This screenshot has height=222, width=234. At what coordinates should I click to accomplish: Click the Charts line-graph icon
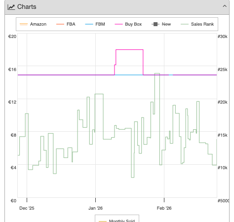11,7
